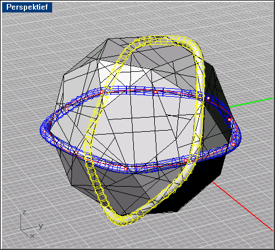
Task: Select the leftmost control point on the red curve
Action: [44, 131]
